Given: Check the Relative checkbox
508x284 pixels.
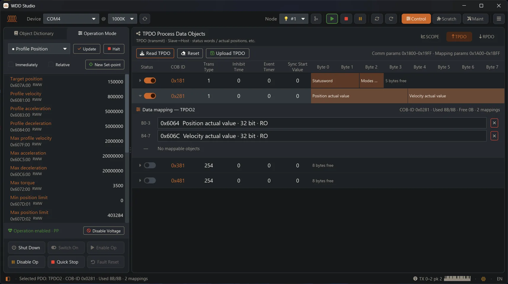Looking at the screenshot, I should pos(51,64).
